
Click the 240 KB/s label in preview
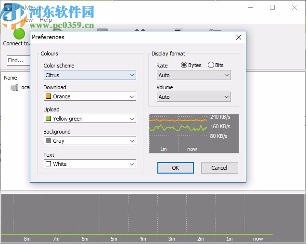coord(220,117)
